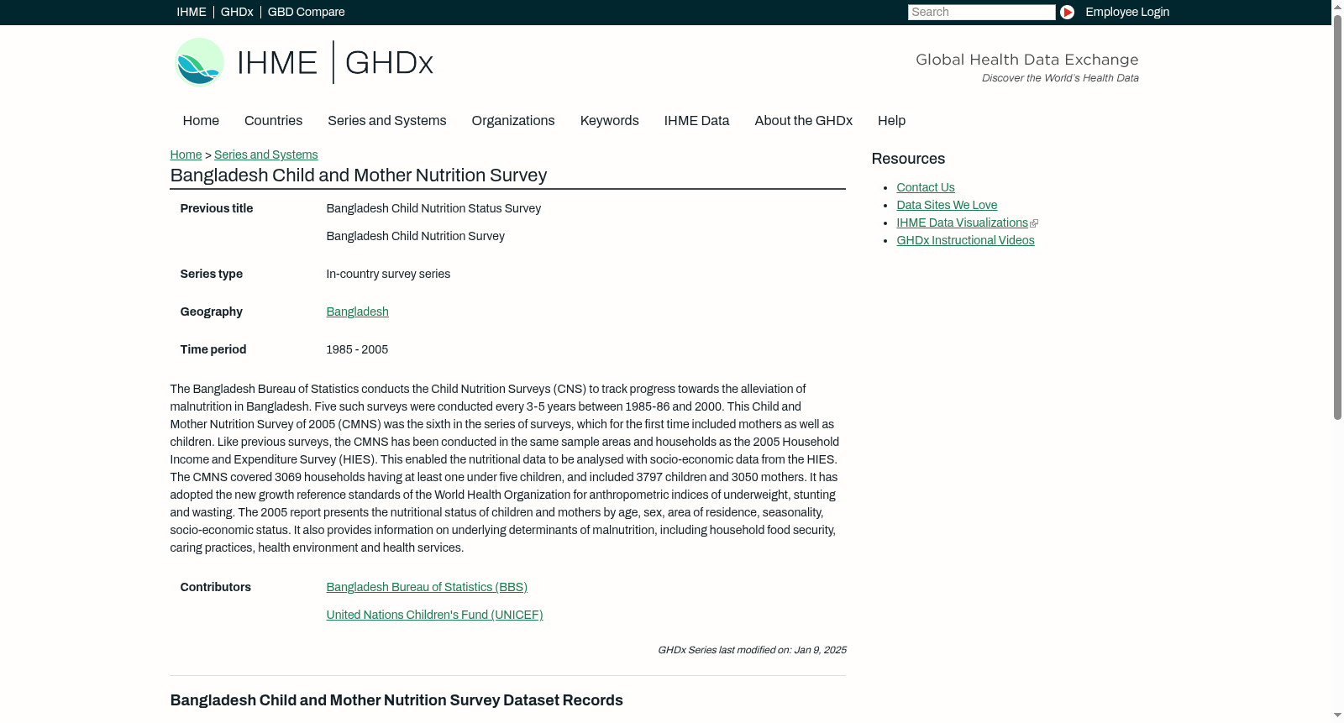Click the Home breadcrumb link
Screen dimensions: 1344x723
[186, 155]
